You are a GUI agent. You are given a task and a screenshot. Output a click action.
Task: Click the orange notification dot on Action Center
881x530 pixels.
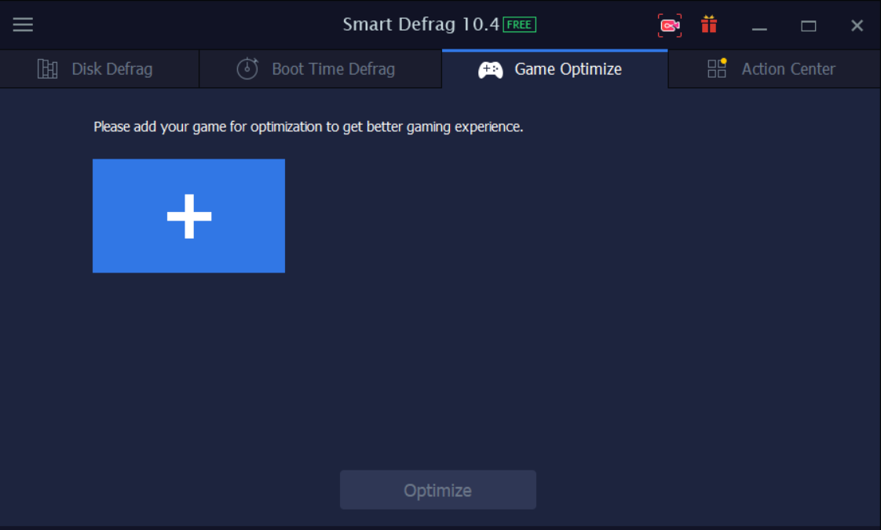[x=724, y=60]
